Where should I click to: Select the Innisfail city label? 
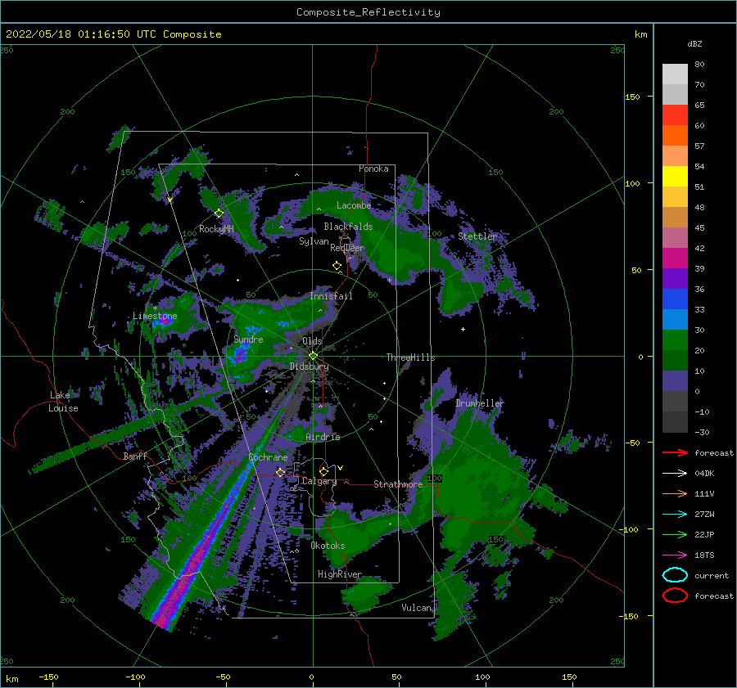point(331,296)
